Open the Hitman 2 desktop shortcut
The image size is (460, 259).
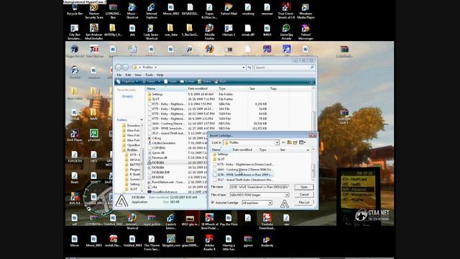point(229,30)
